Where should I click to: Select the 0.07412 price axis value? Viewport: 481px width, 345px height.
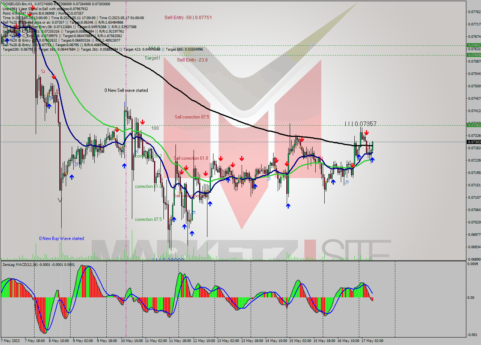[x=474, y=111]
